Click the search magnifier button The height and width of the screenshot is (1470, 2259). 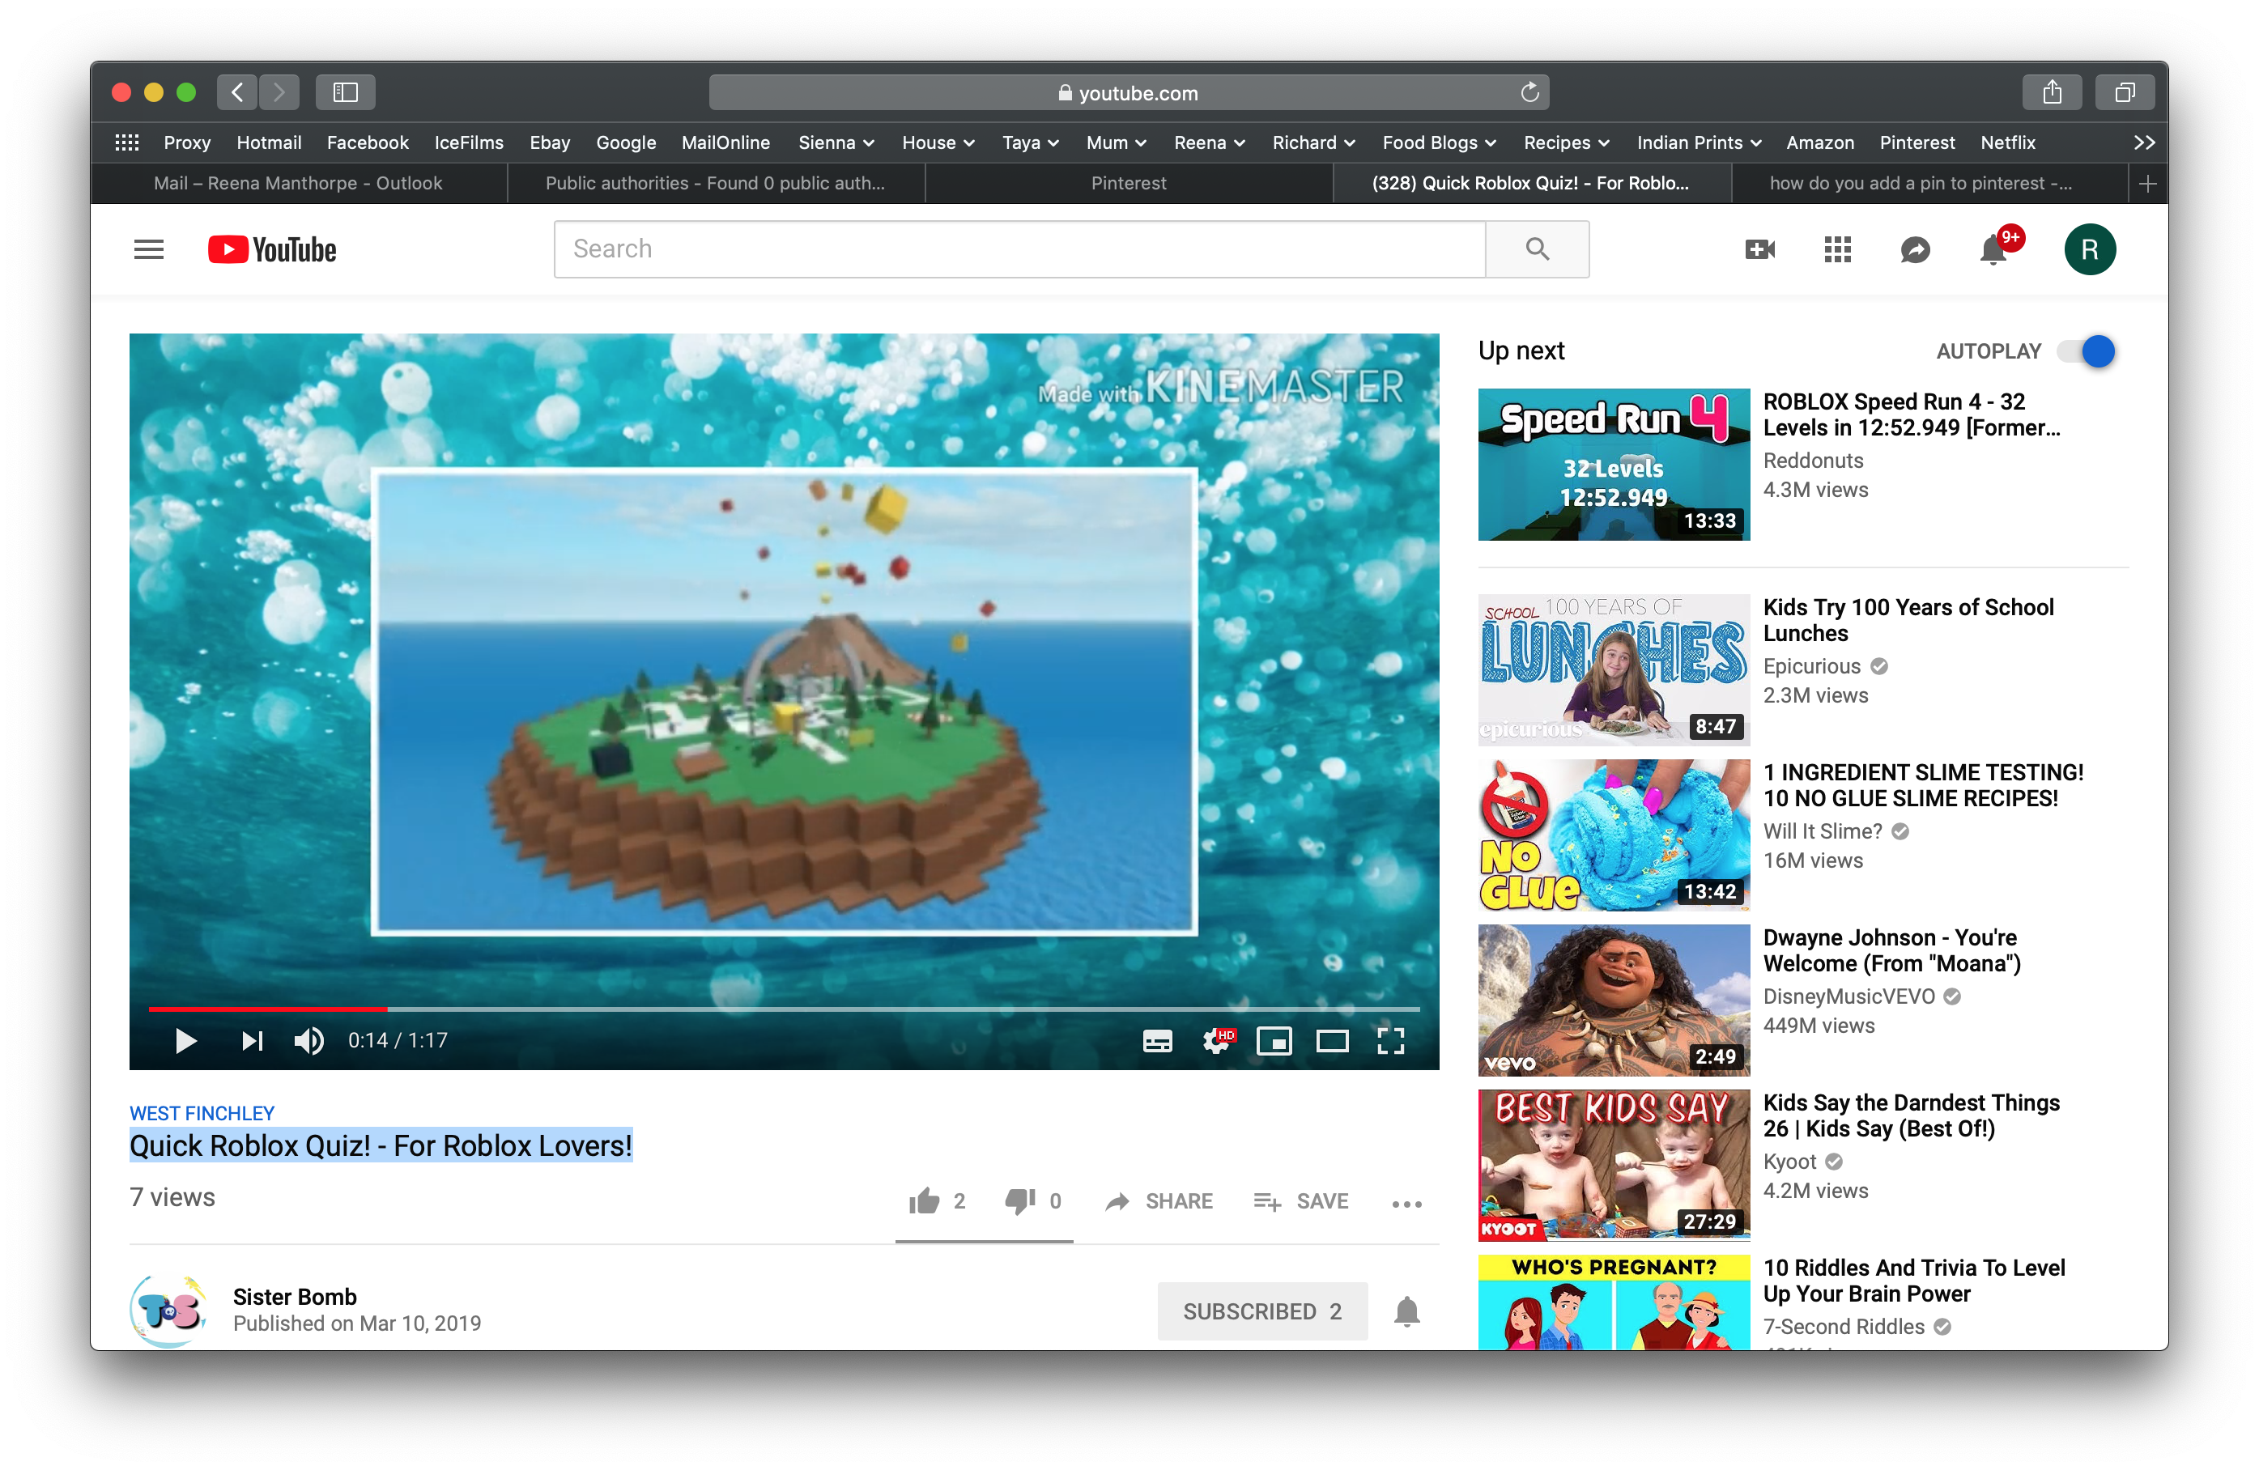[1538, 249]
